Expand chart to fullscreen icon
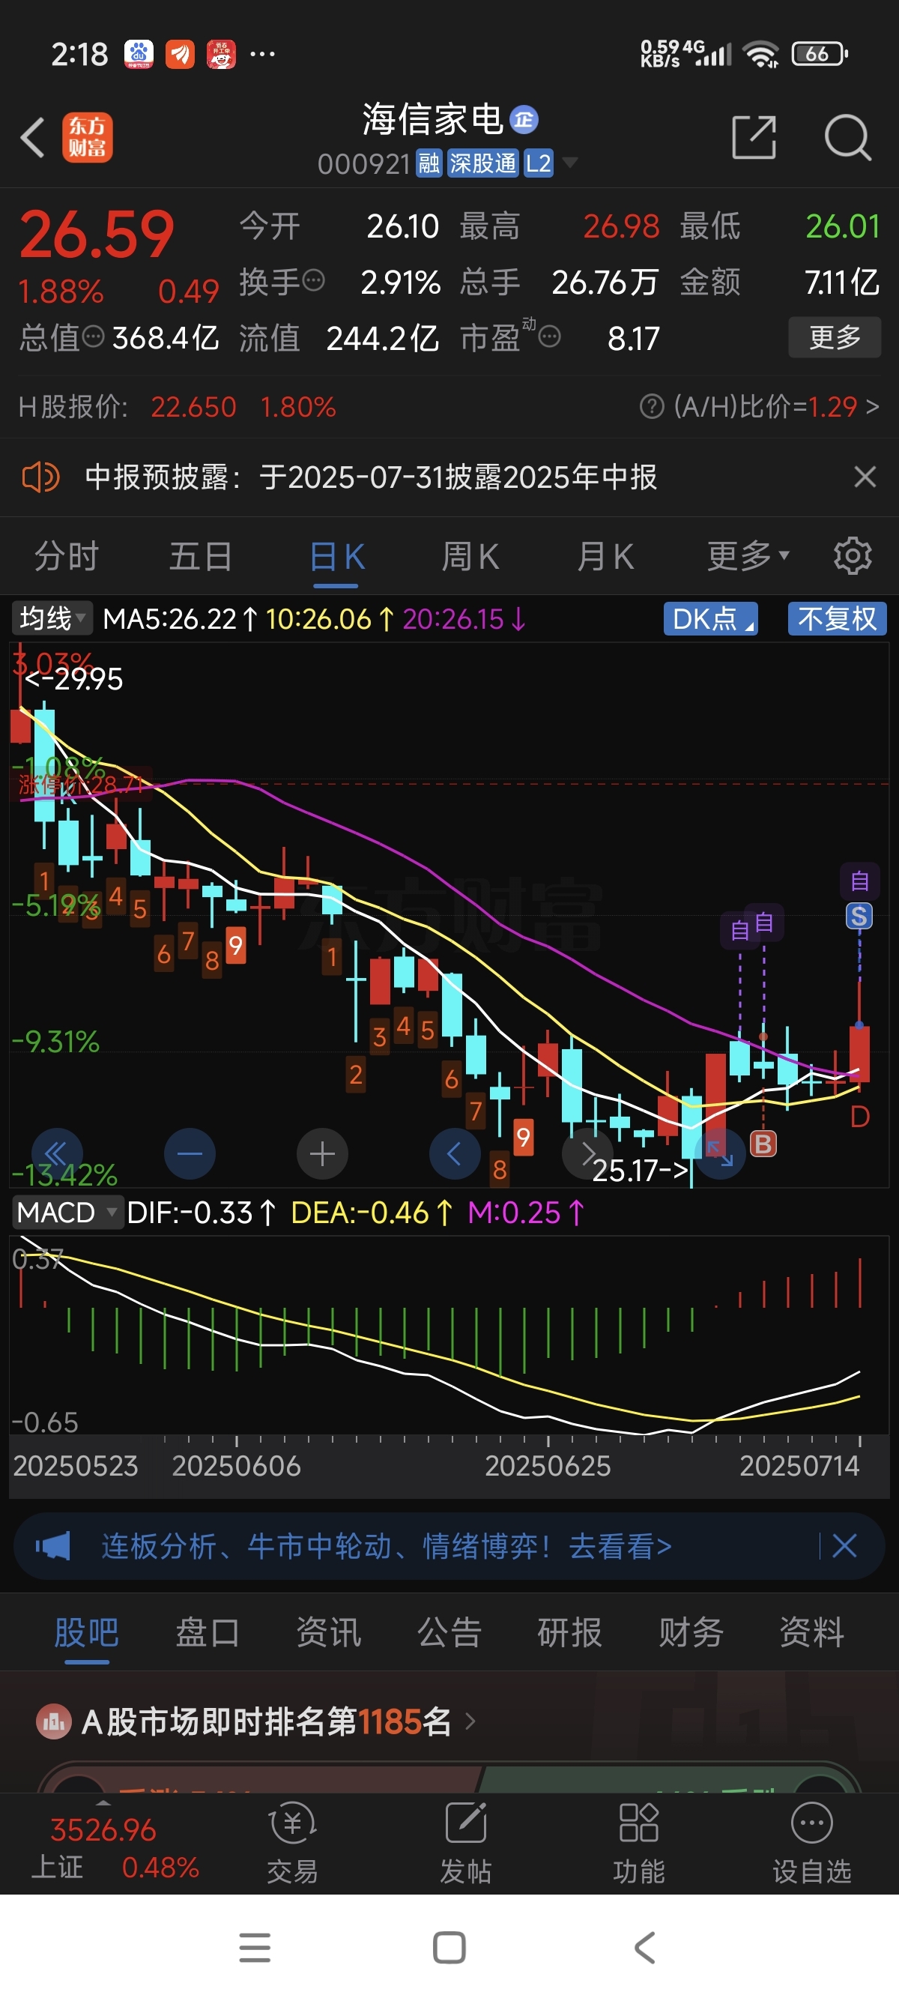The height and width of the screenshot is (2001, 899). pos(720,1153)
